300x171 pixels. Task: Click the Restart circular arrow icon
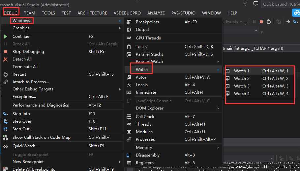(6, 74)
